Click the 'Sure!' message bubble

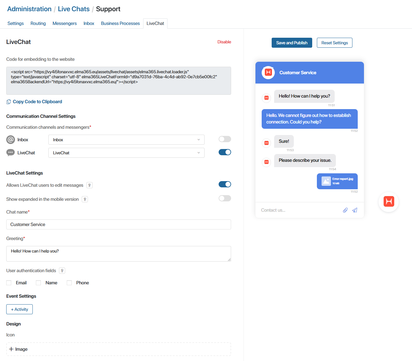(x=284, y=141)
